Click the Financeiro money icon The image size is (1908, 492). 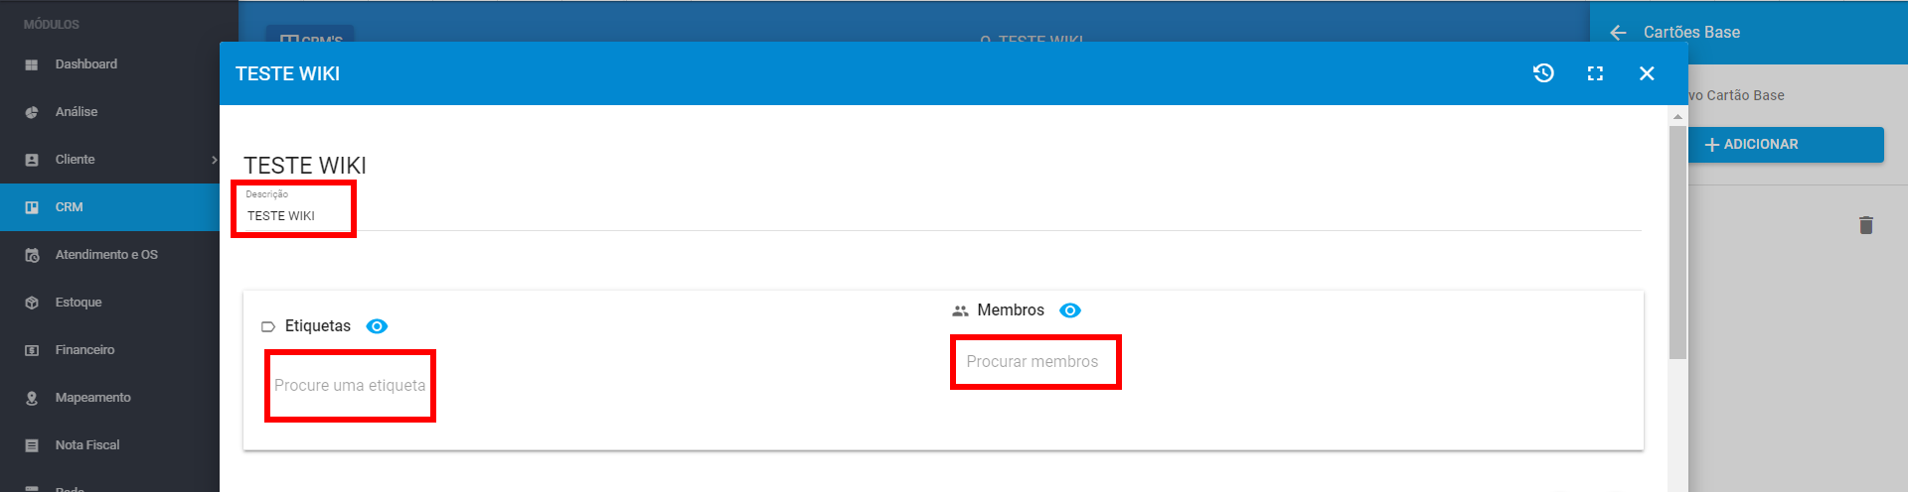[x=32, y=350]
